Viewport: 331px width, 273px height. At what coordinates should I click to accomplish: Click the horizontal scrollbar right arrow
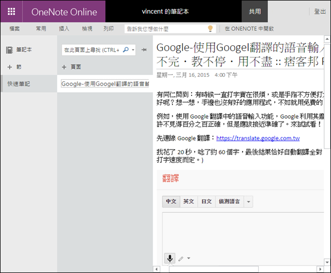point(320,269)
